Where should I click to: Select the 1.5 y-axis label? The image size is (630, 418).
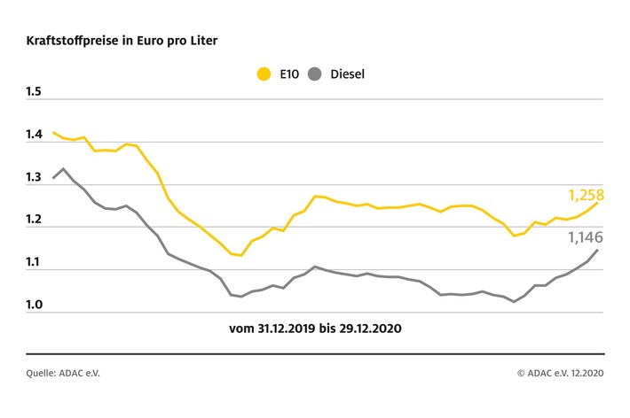35,91
